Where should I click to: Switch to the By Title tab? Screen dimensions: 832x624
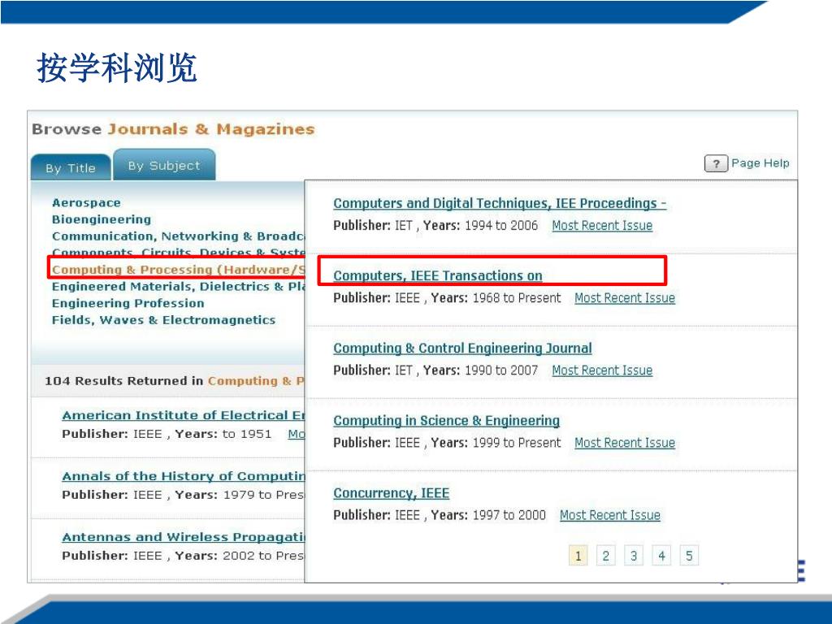(71, 168)
